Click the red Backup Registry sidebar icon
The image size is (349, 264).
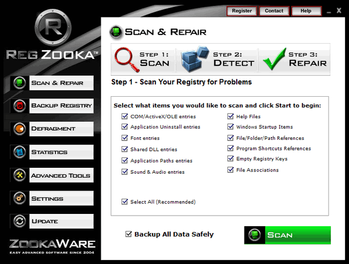[20, 105]
